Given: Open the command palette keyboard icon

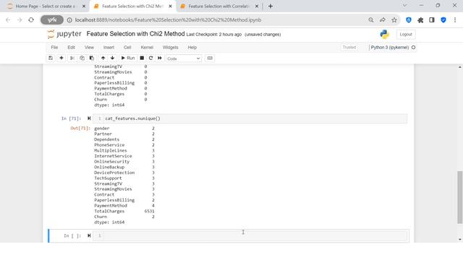Looking at the screenshot, I should pos(210,58).
